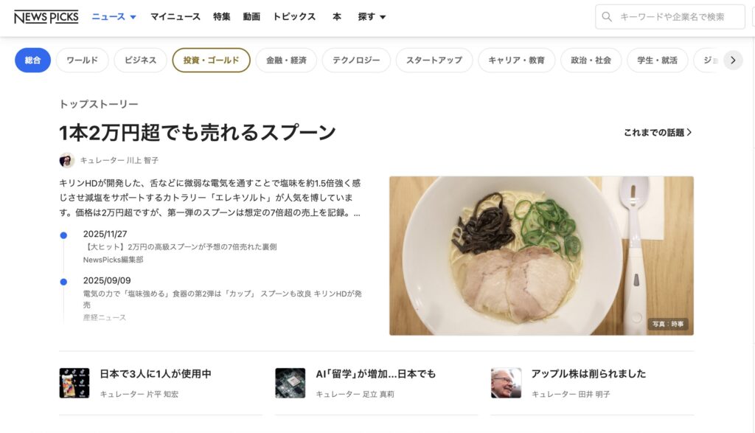Select the 2025/09/09 timeline dot
755x433 pixels.
(63, 282)
